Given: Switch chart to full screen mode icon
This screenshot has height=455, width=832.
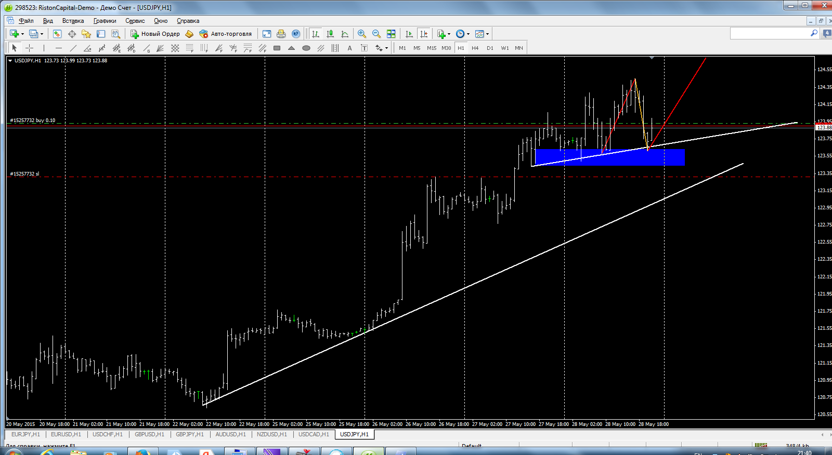Looking at the screenshot, I should tap(267, 34).
